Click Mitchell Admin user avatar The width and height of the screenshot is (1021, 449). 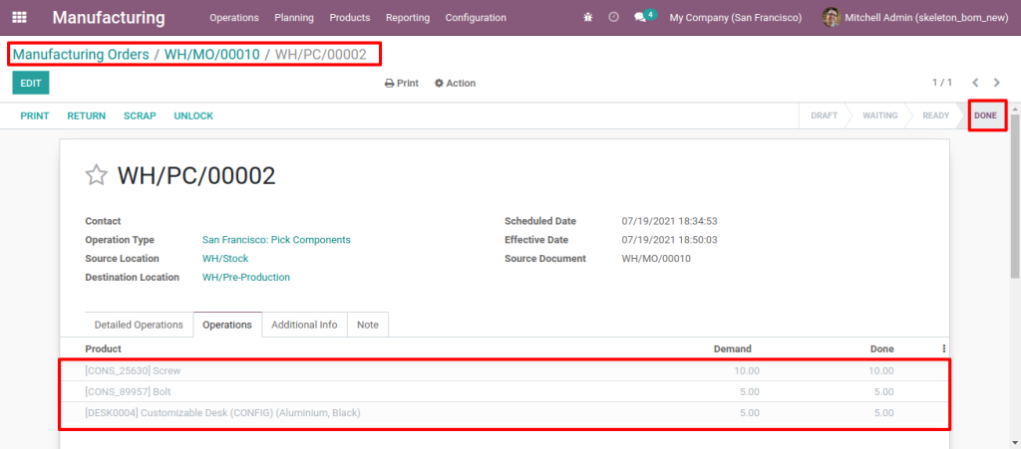click(831, 17)
